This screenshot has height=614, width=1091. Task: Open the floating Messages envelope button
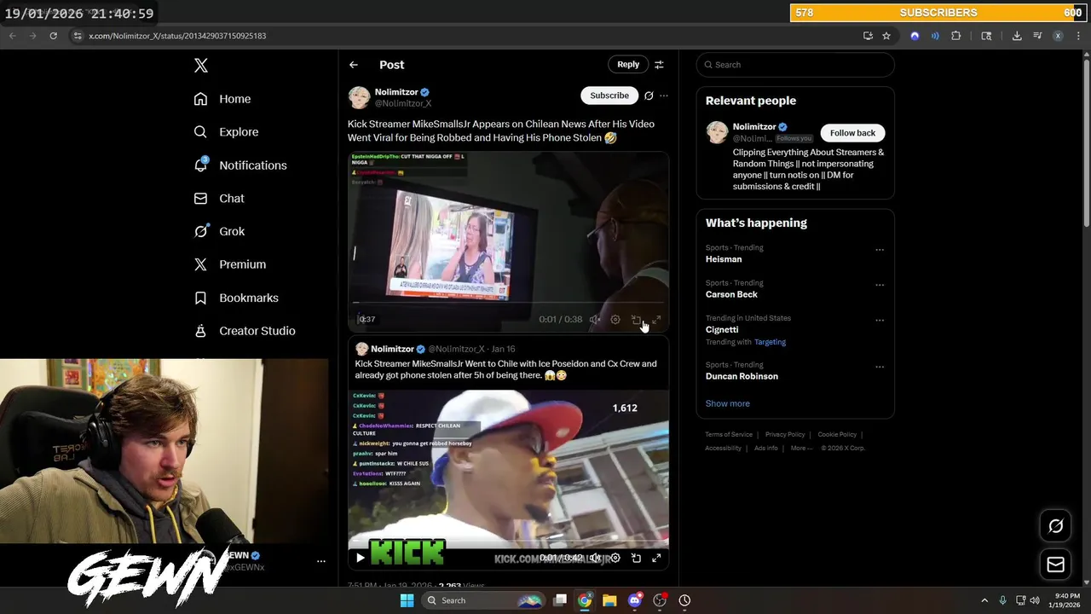click(1055, 565)
